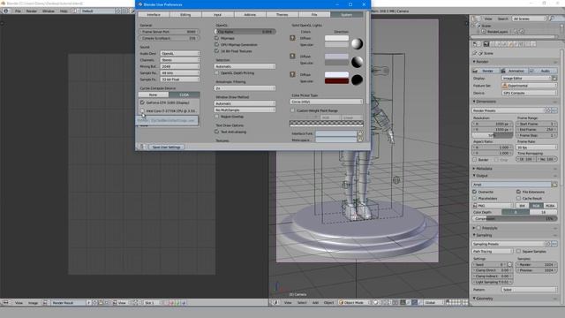Screen dimensions: 565x318
Task: Open the Device GPU Compute dropdown
Action: 530,93
